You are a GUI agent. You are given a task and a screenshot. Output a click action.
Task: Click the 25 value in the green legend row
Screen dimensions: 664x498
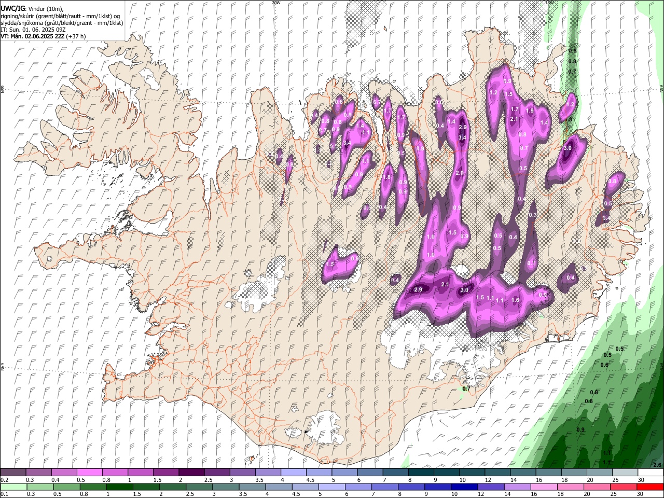click(614, 494)
